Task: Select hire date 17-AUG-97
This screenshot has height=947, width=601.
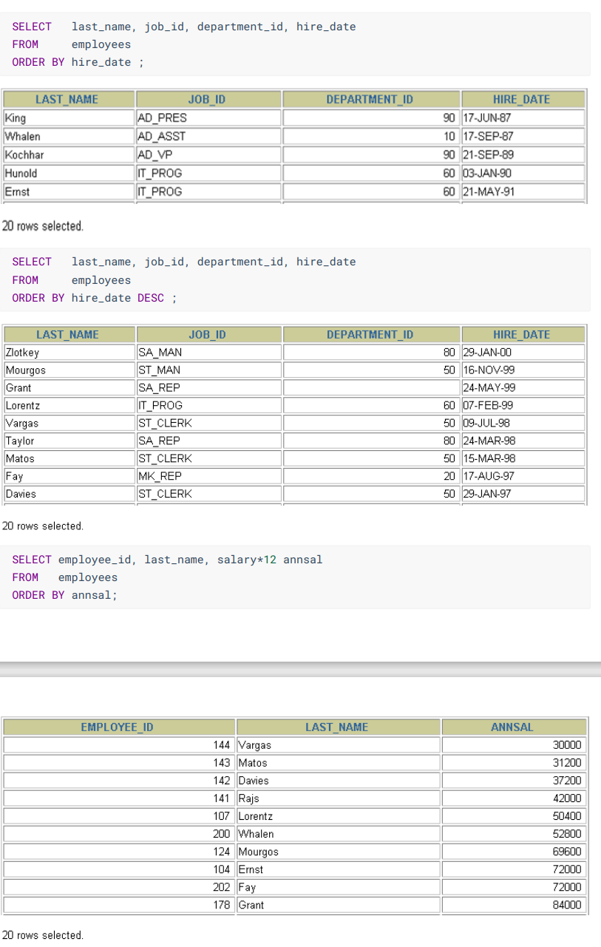Action: point(523,477)
